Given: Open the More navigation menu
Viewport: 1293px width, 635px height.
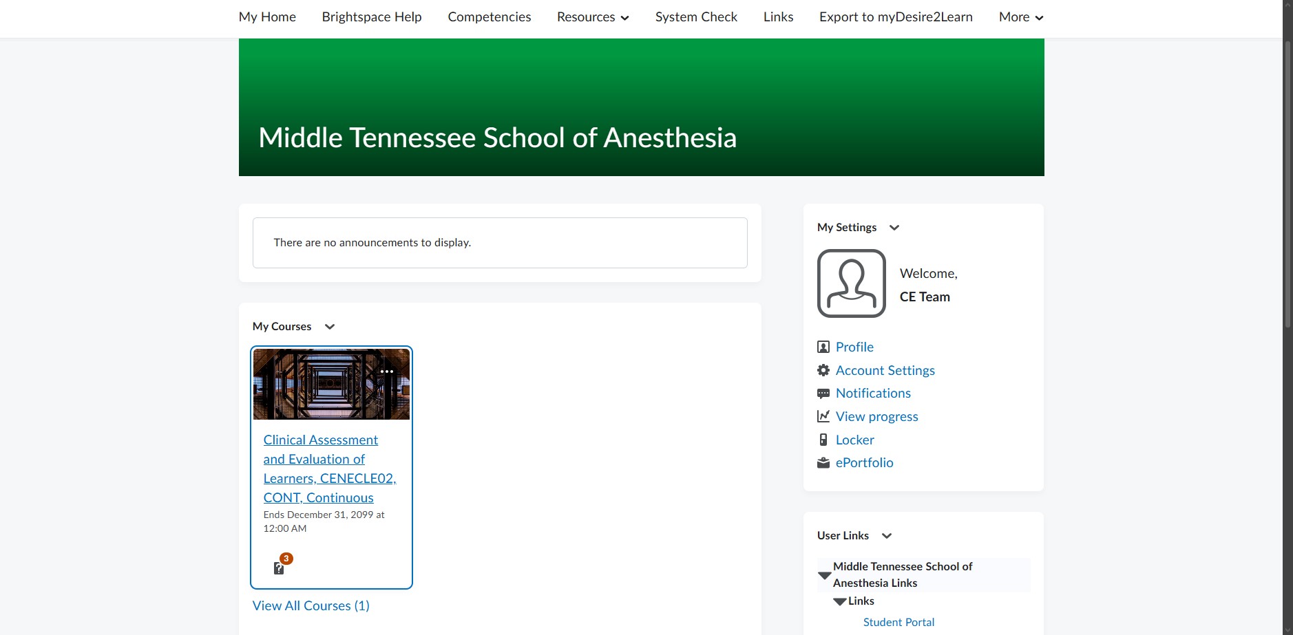Looking at the screenshot, I should [1021, 17].
